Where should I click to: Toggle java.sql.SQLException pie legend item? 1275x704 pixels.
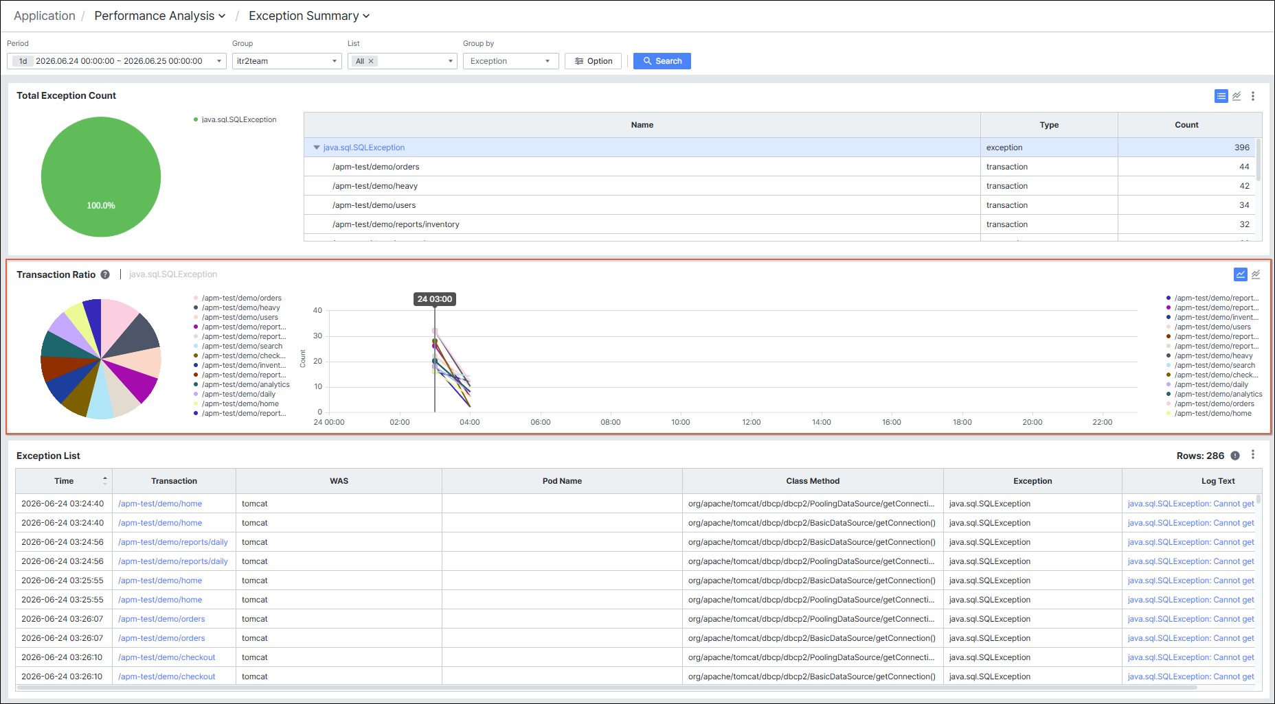(235, 119)
